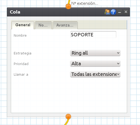Switch to the General tab

[23, 25]
